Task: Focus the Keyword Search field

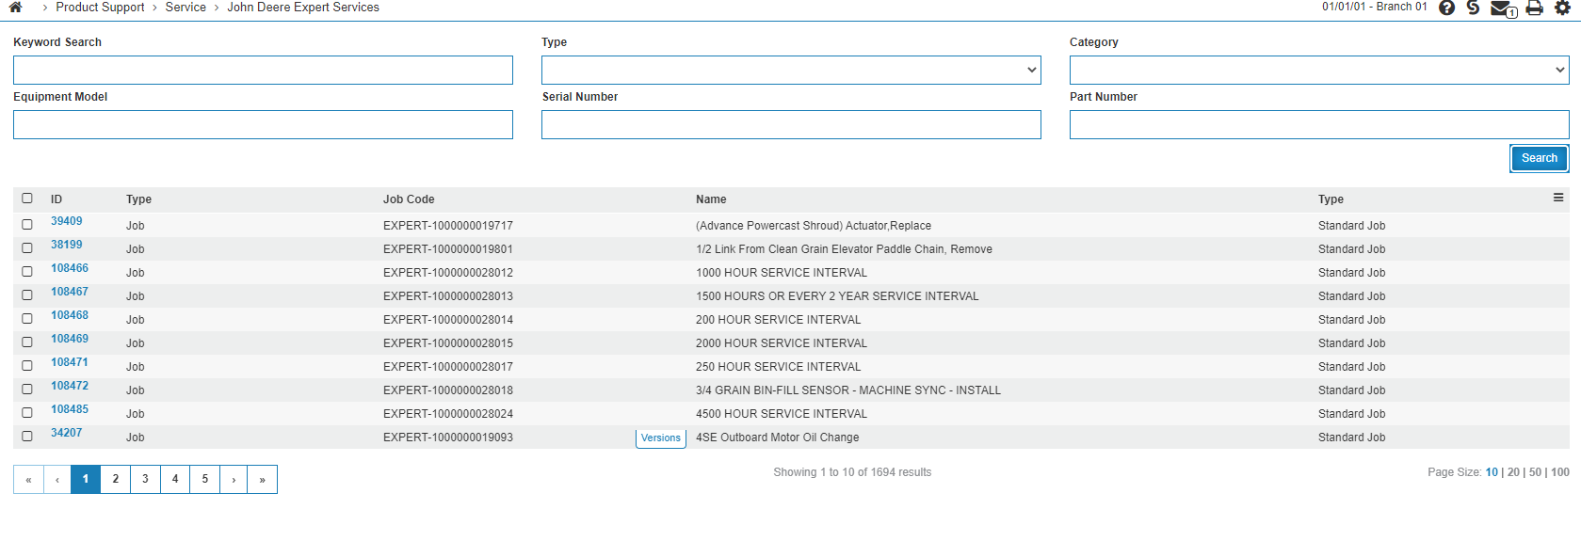Action: (x=263, y=70)
